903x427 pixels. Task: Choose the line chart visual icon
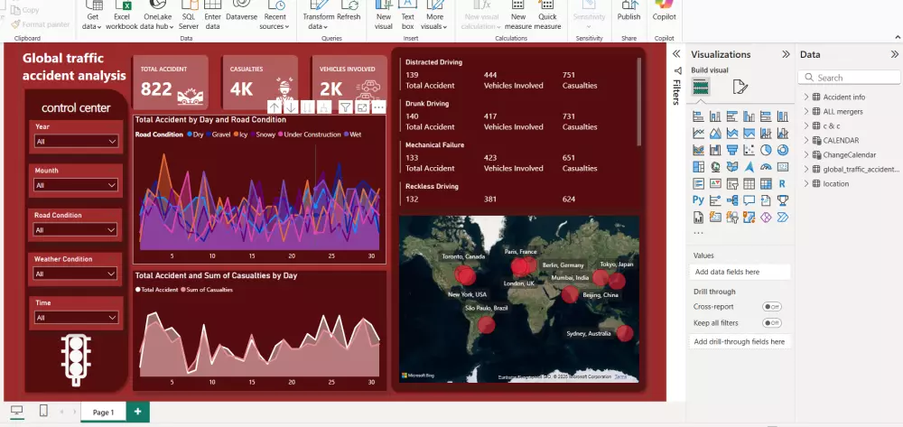[x=698, y=134]
